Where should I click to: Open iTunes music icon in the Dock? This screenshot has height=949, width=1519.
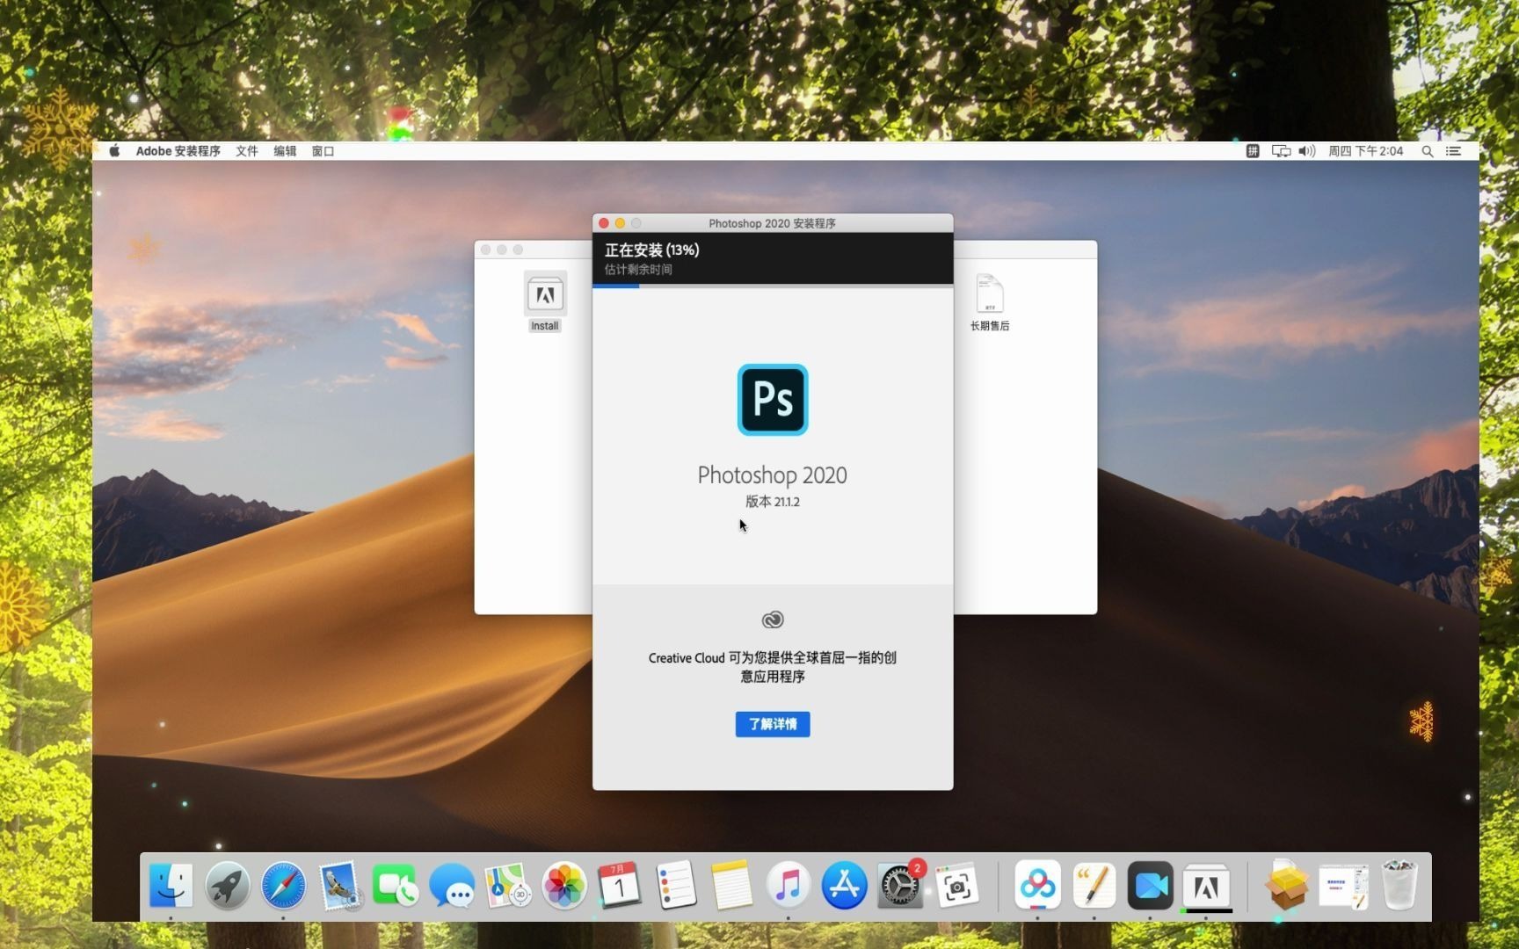tap(788, 885)
